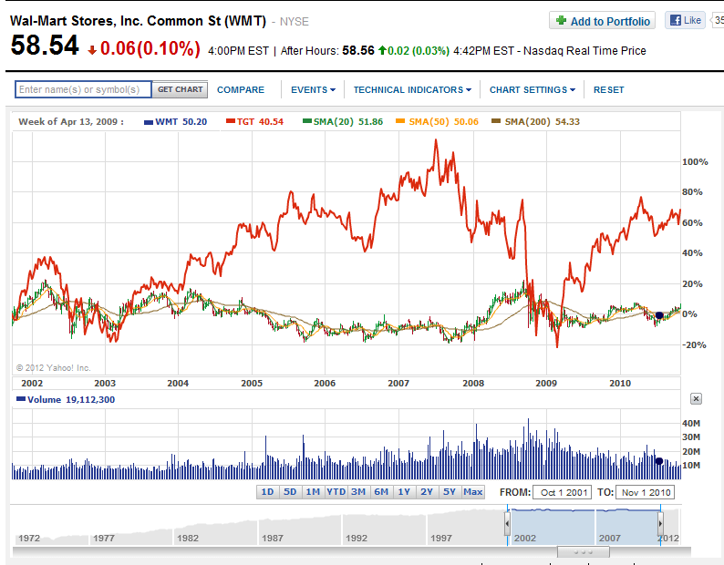The image size is (724, 565).
Task: Select the 1Y time range
Action: (404, 492)
